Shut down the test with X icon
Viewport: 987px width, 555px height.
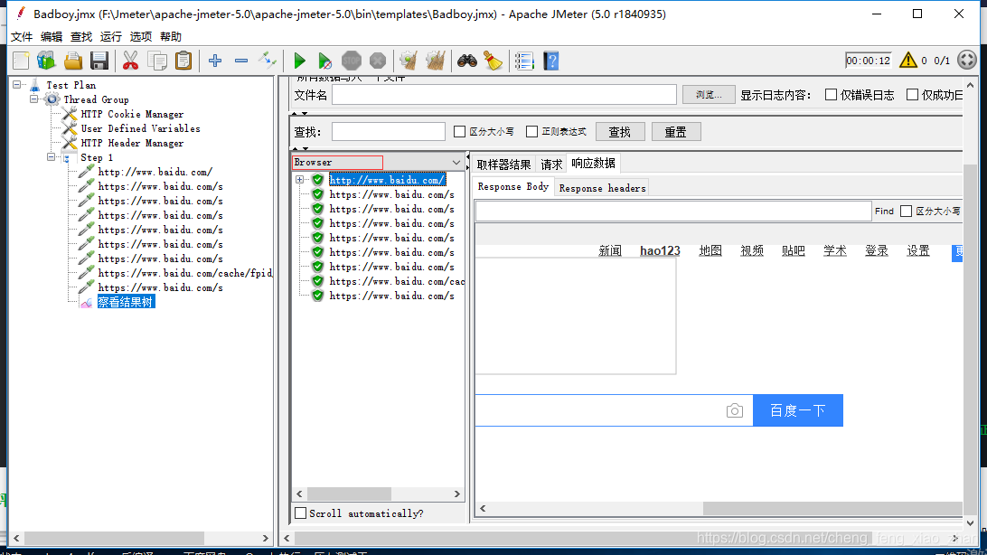[378, 61]
